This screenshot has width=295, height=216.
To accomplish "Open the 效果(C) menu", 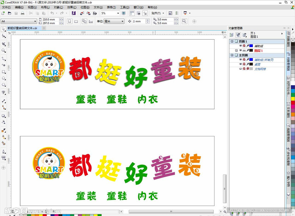I will coord(72,7).
